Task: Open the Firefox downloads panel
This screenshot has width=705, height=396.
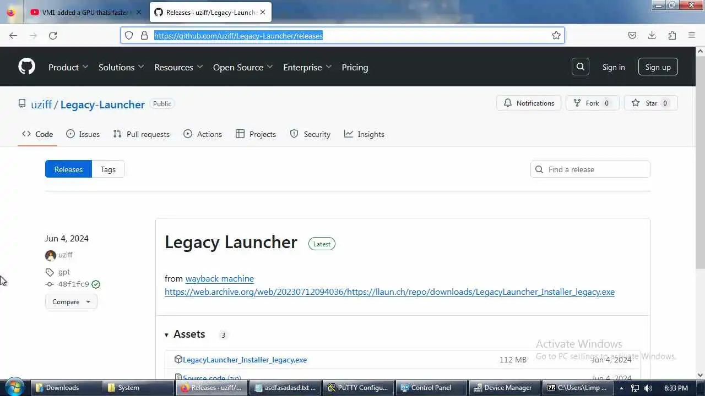Action: point(652,35)
